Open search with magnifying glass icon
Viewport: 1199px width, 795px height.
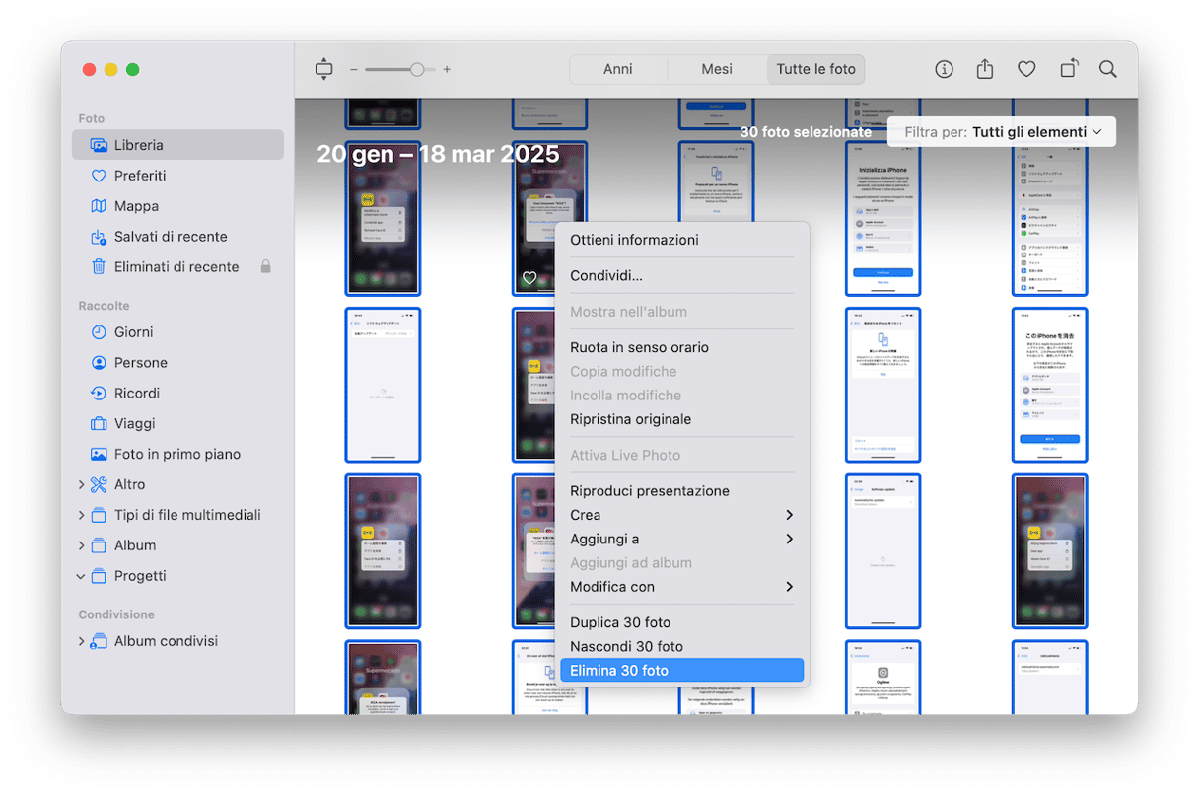[1108, 69]
